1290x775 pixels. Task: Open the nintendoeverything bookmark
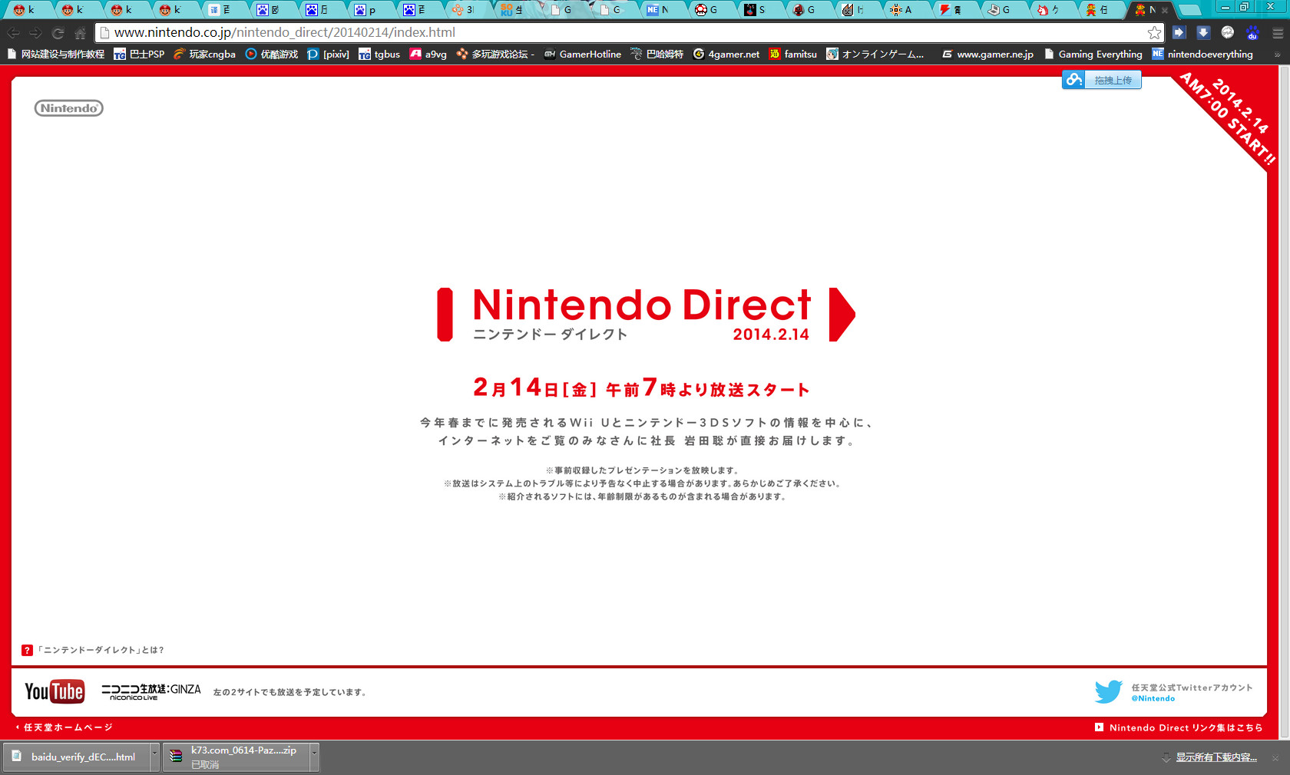coord(1202,54)
